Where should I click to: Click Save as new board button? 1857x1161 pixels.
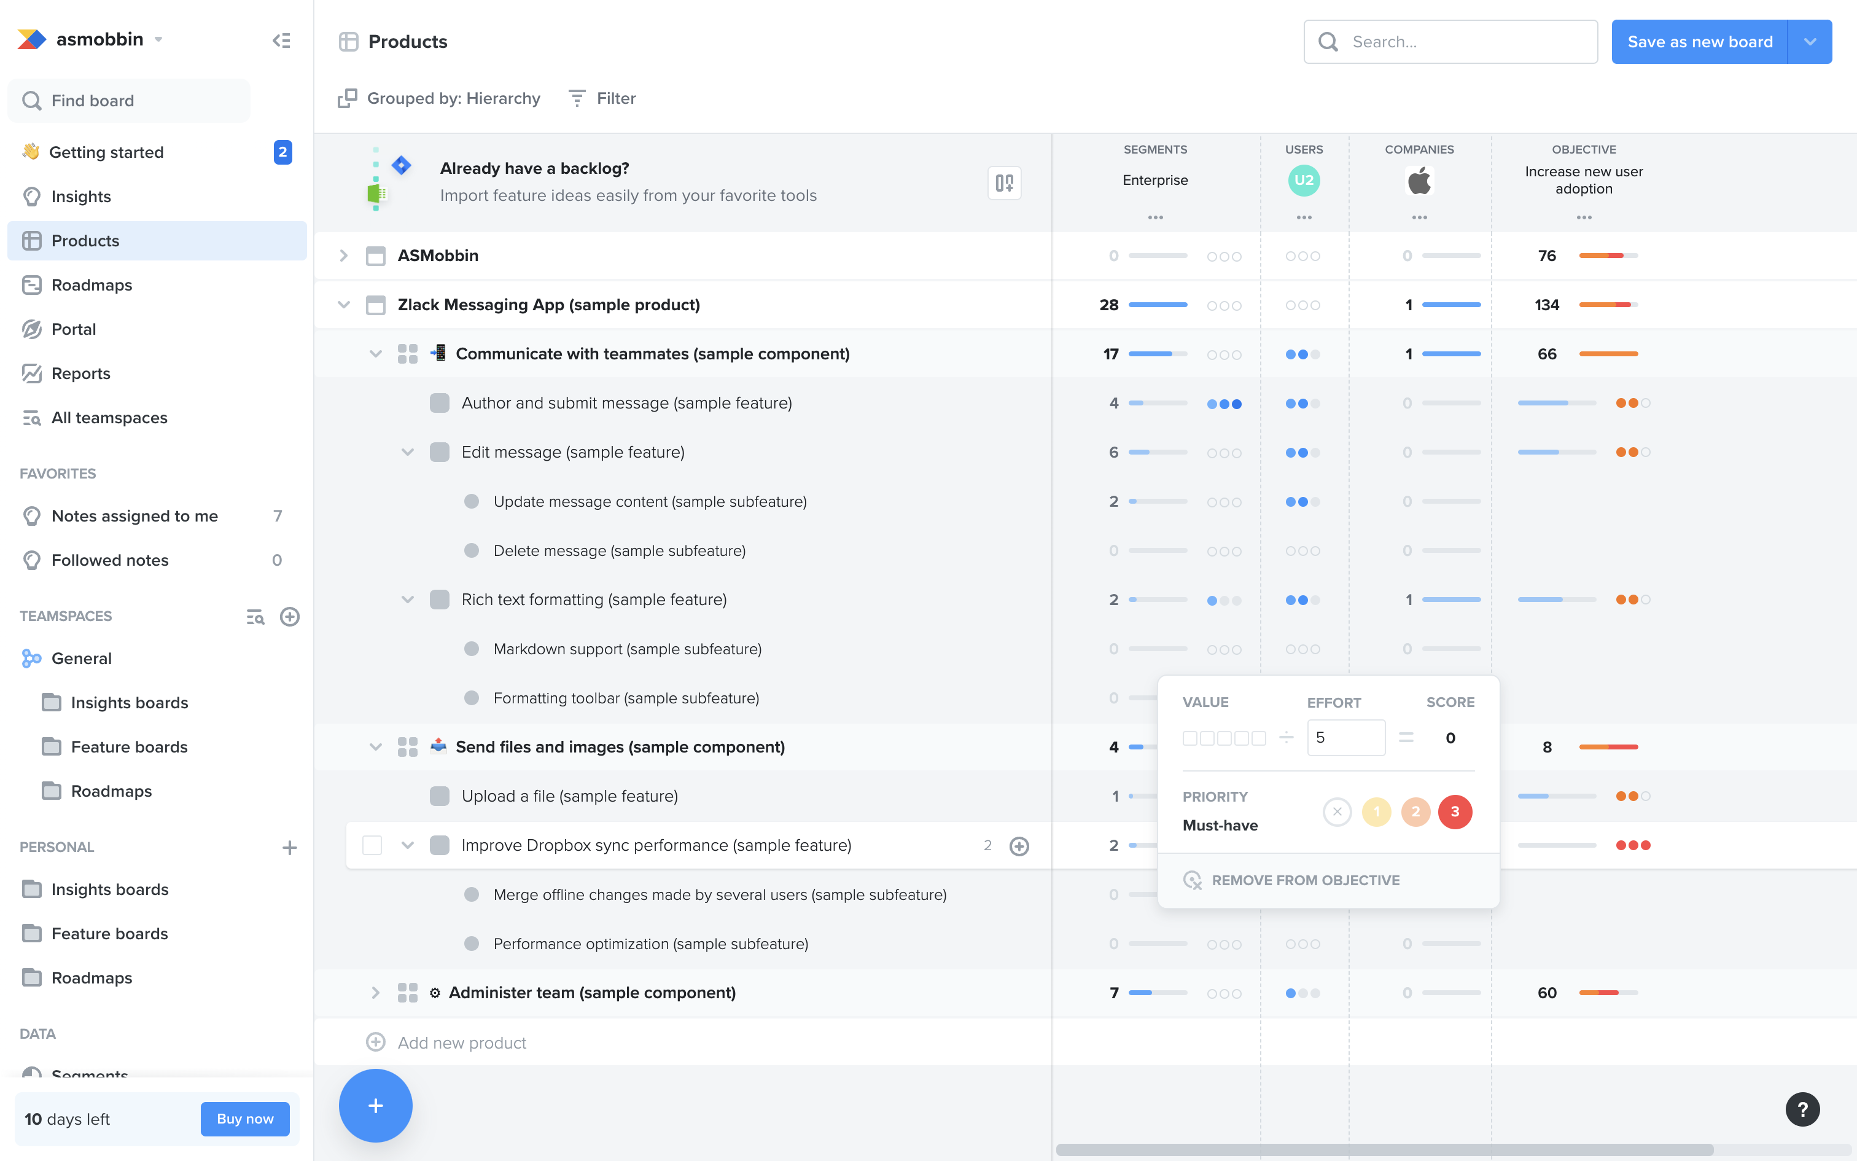pos(1700,42)
